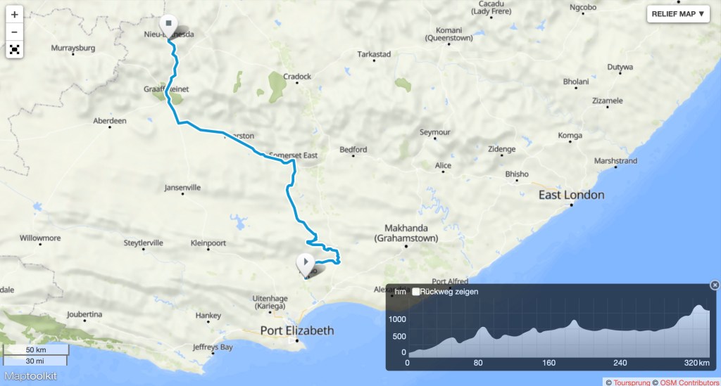721x386 pixels.
Task: Open the RELIEF MAP dropdown
Action: 678,14
